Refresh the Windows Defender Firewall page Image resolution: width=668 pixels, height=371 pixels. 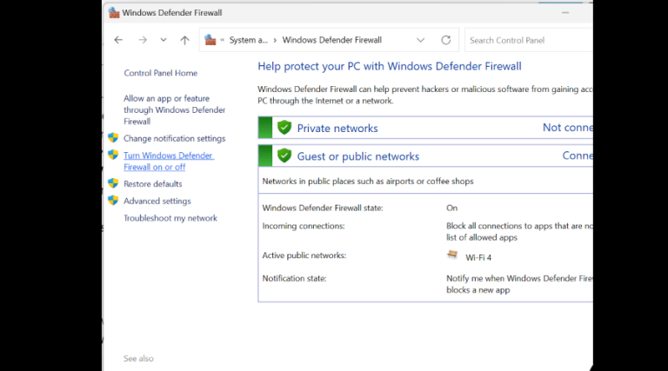[x=446, y=40]
